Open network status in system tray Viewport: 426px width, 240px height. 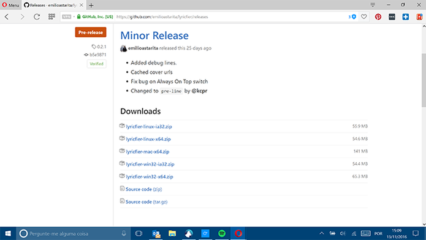tap(354, 233)
